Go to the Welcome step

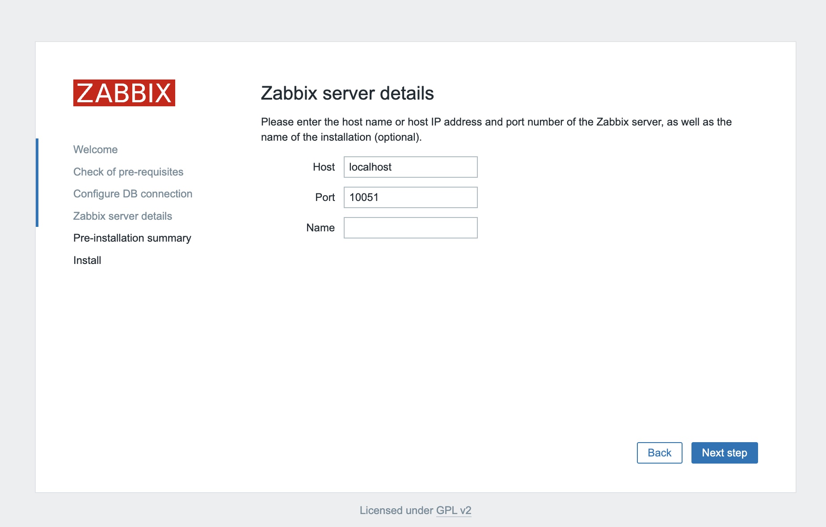96,150
